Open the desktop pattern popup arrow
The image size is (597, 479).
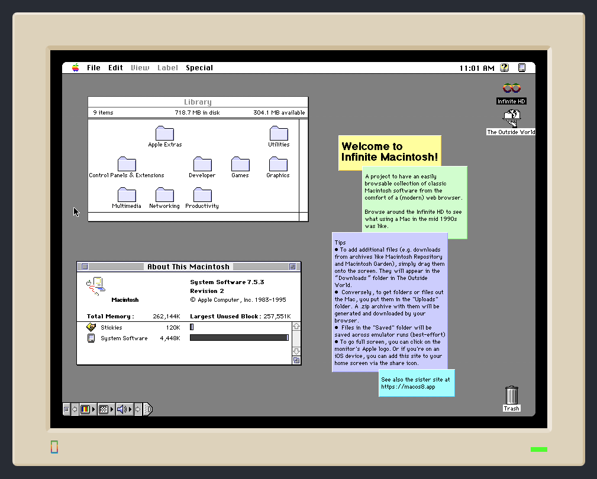[x=111, y=409]
